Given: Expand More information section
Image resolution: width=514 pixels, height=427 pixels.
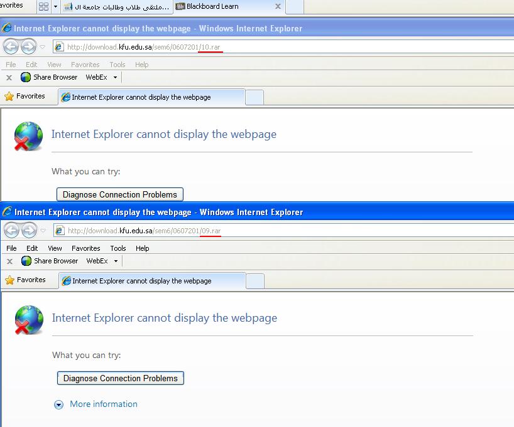Looking at the screenshot, I should click(x=58, y=405).
